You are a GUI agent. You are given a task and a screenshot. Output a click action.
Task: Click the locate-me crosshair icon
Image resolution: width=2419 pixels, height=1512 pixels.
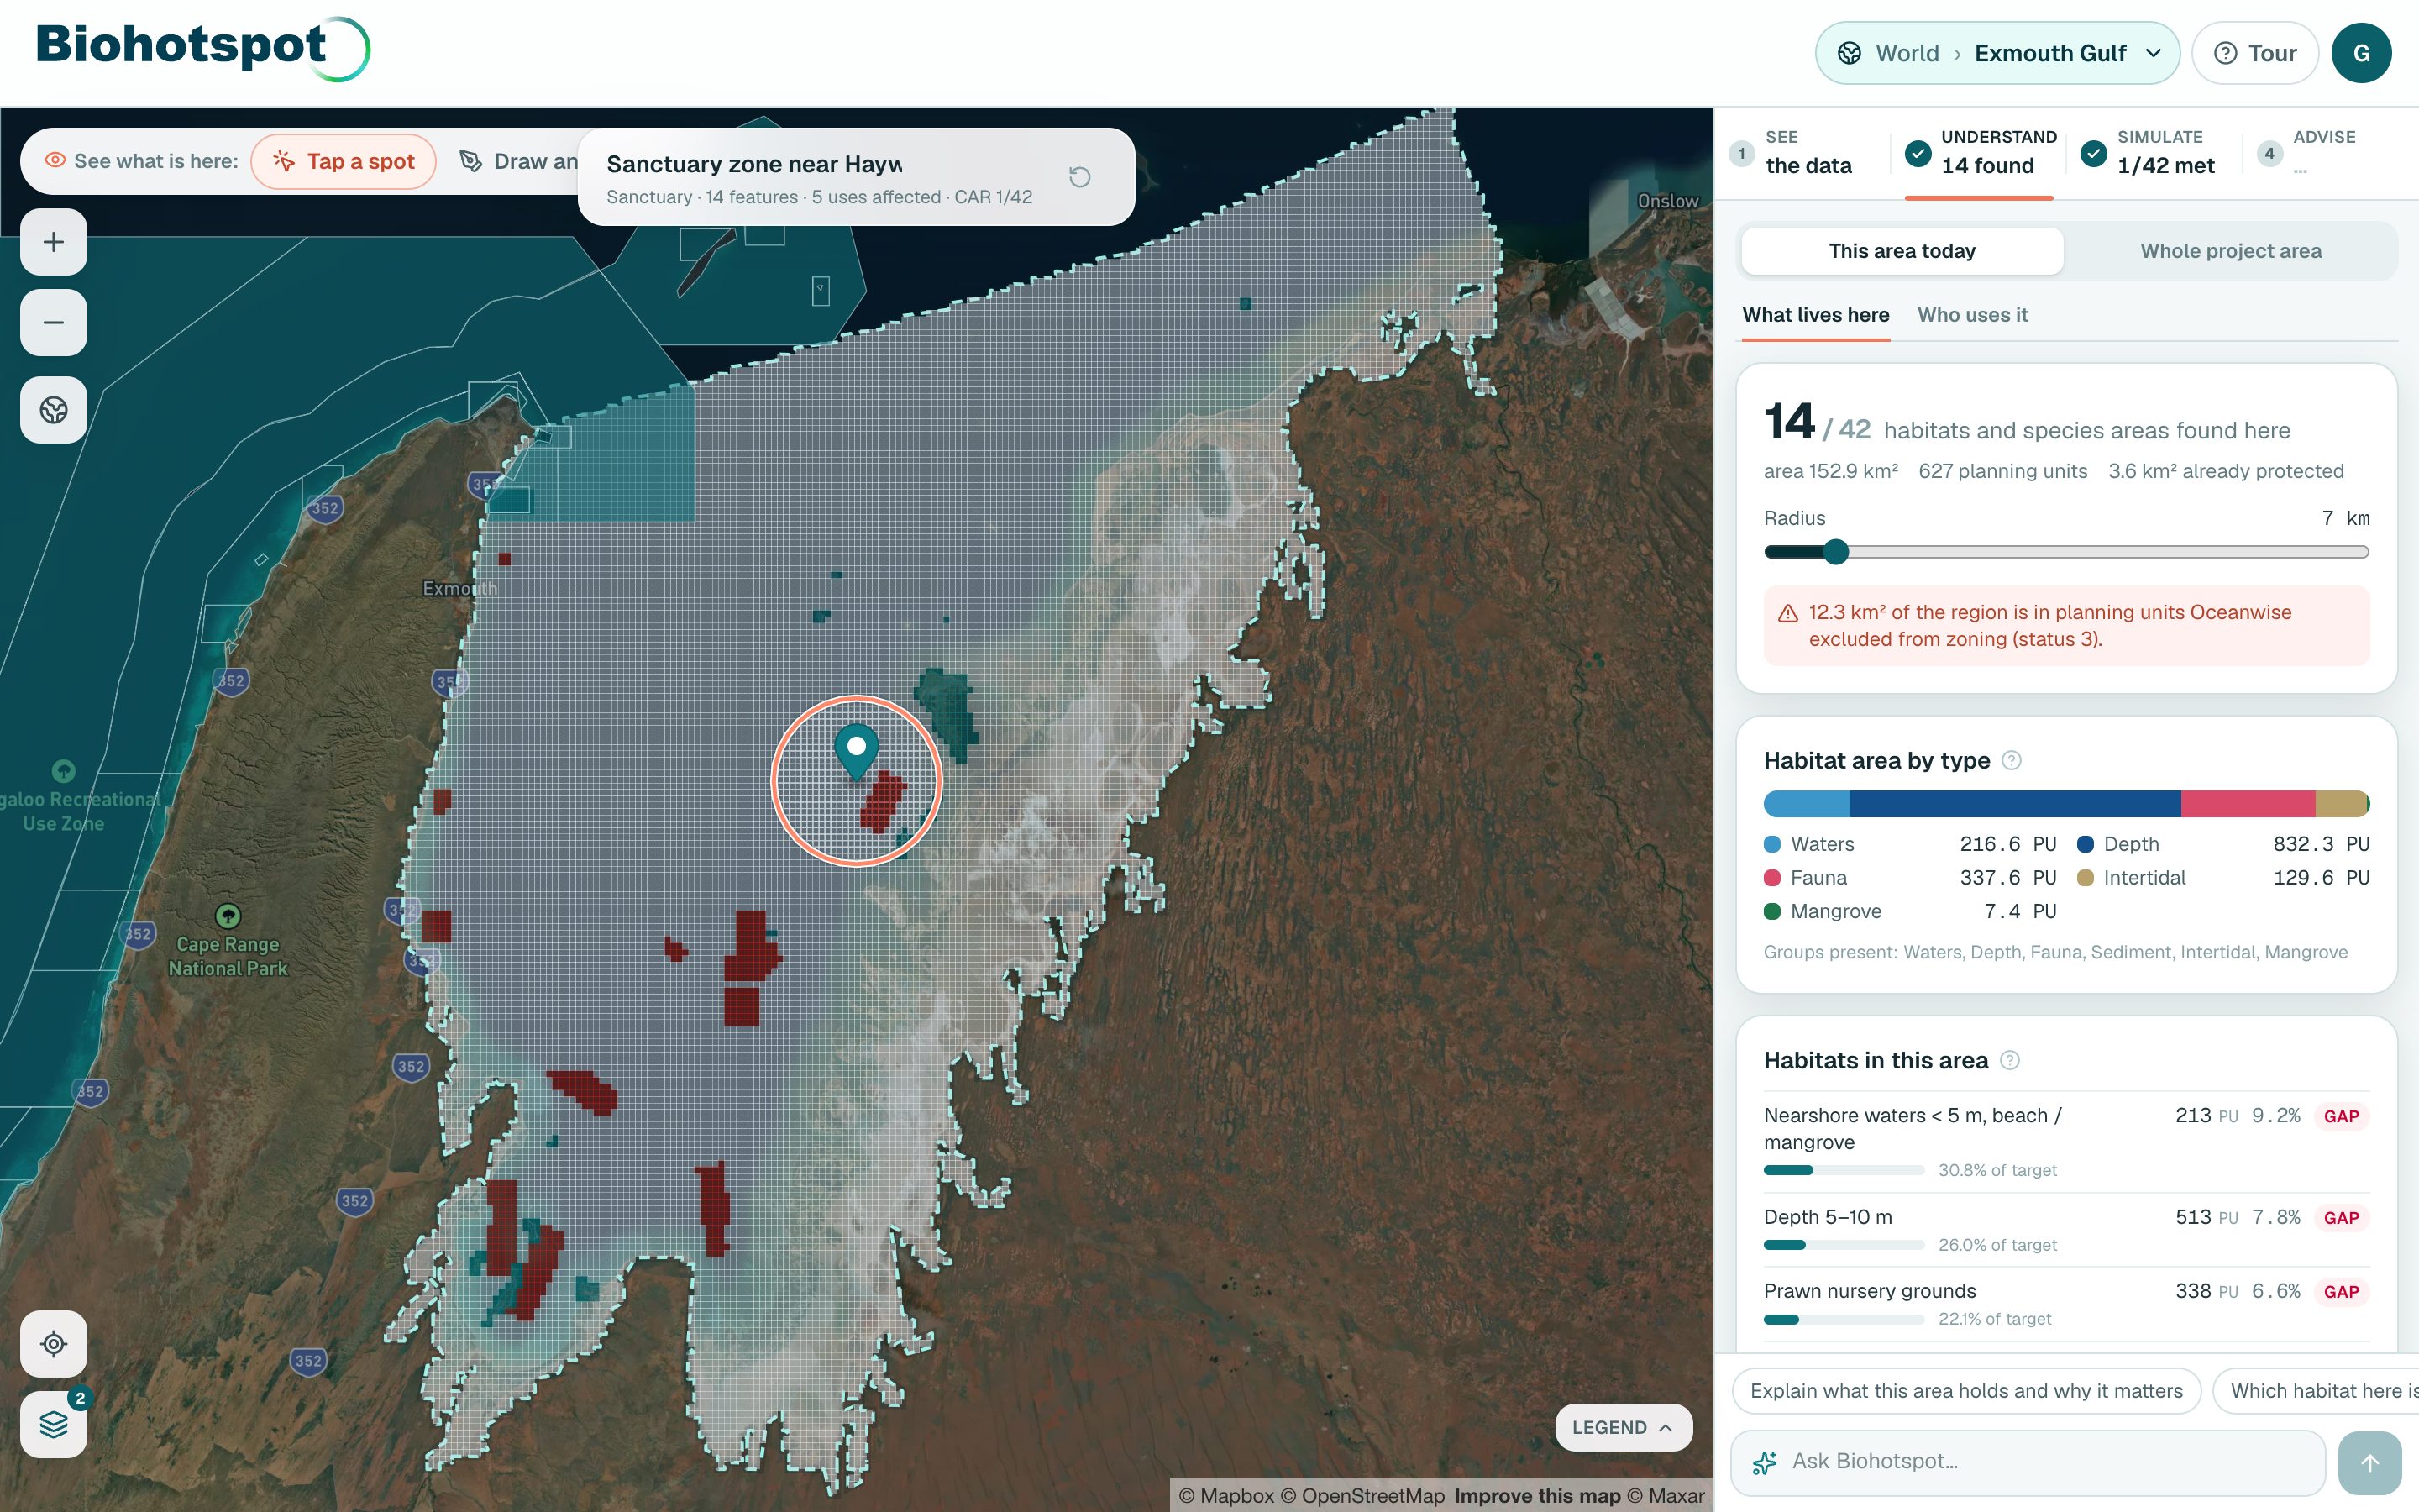click(54, 1344)
